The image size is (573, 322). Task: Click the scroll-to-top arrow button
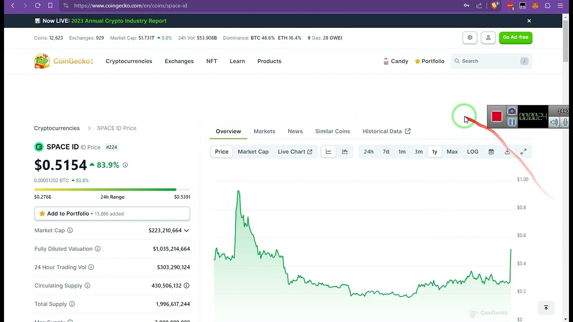click(x=546, y=308)
